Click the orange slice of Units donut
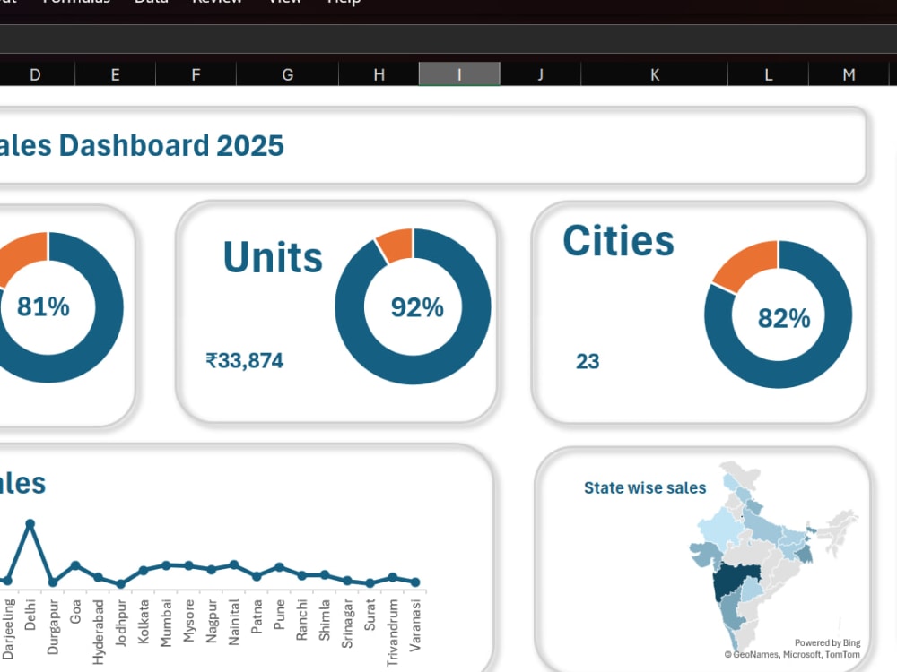 click(x=396, y=244)
